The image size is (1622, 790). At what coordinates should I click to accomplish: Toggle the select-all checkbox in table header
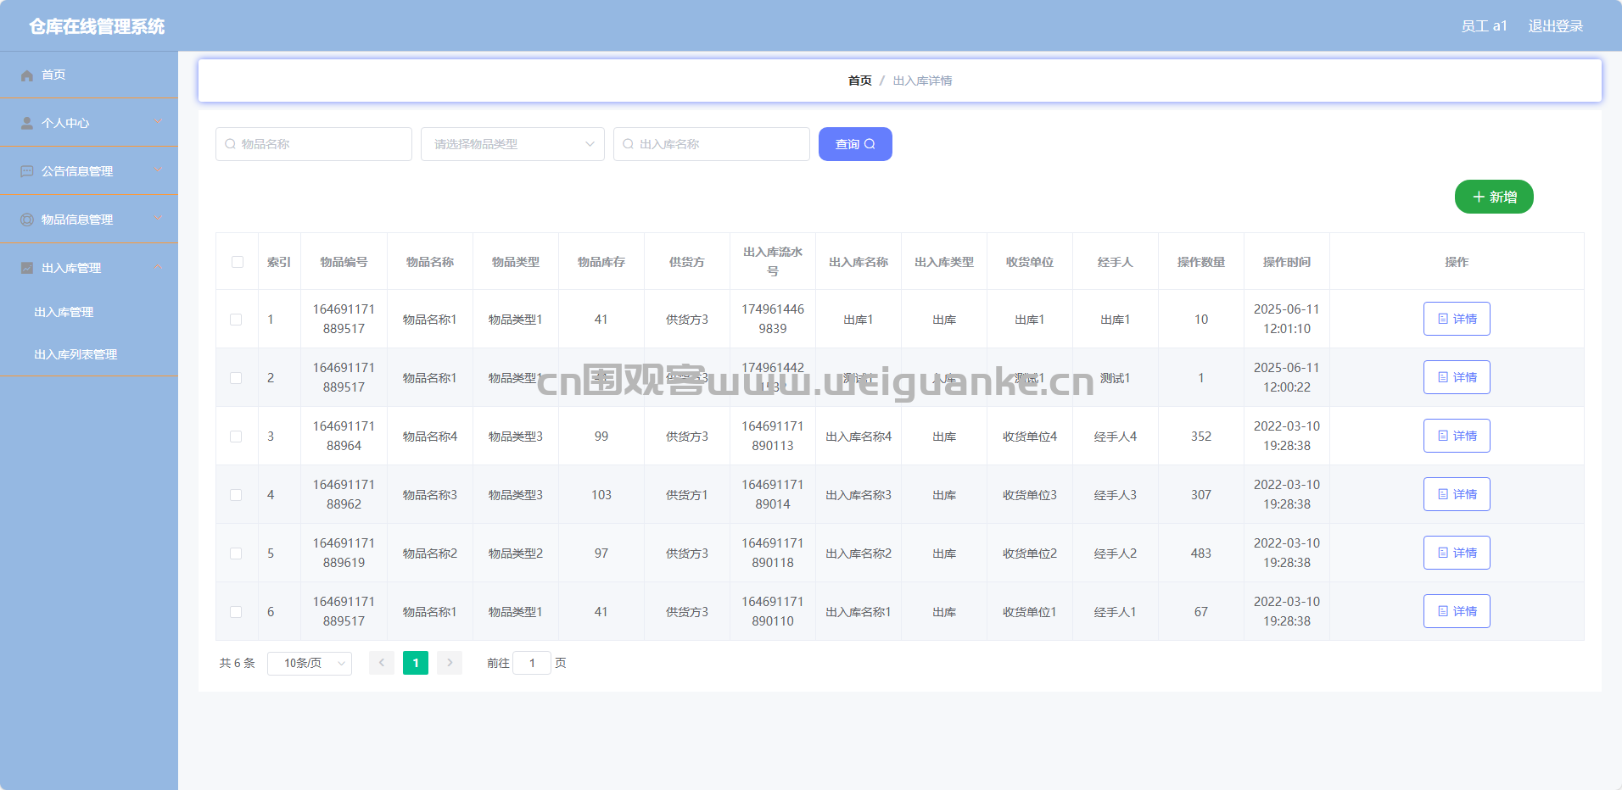pyautogui.click(x=238, y=262)
